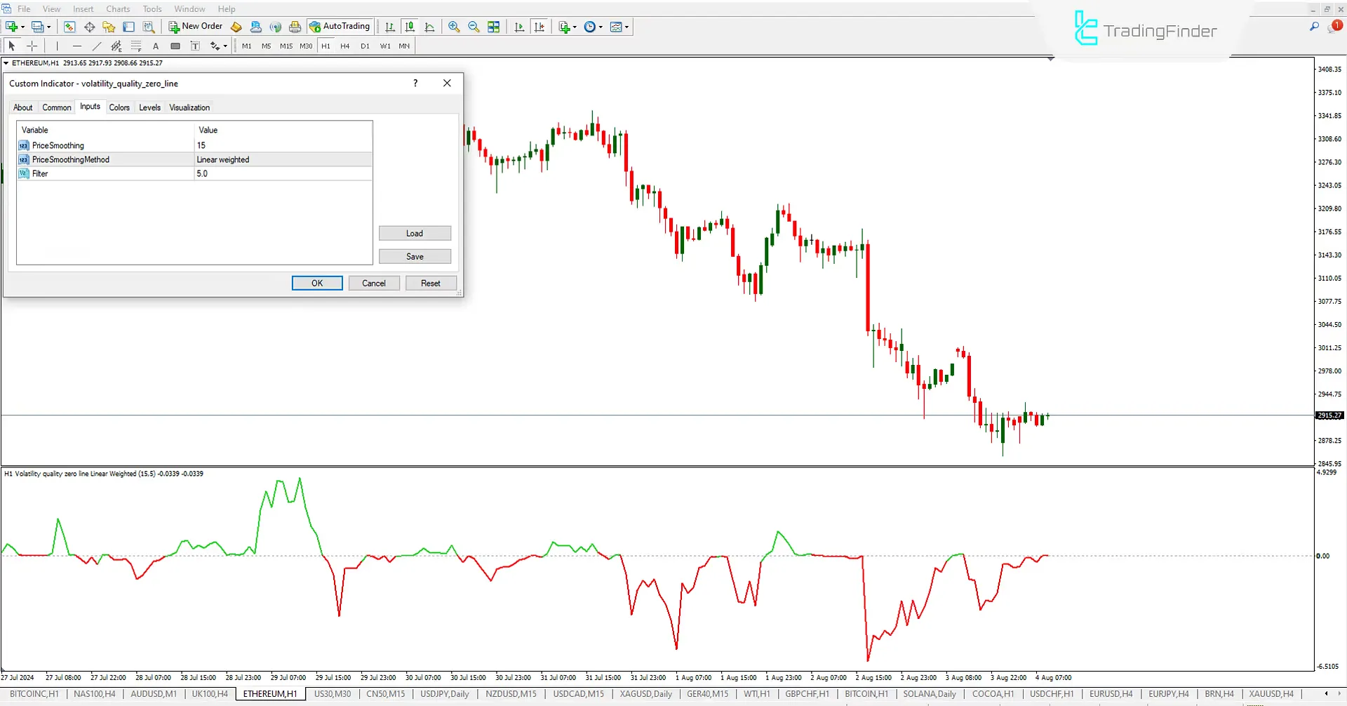Click the zoom in magnifier icon
This screenshot has height=706, width=1347.
pos(454,27)
